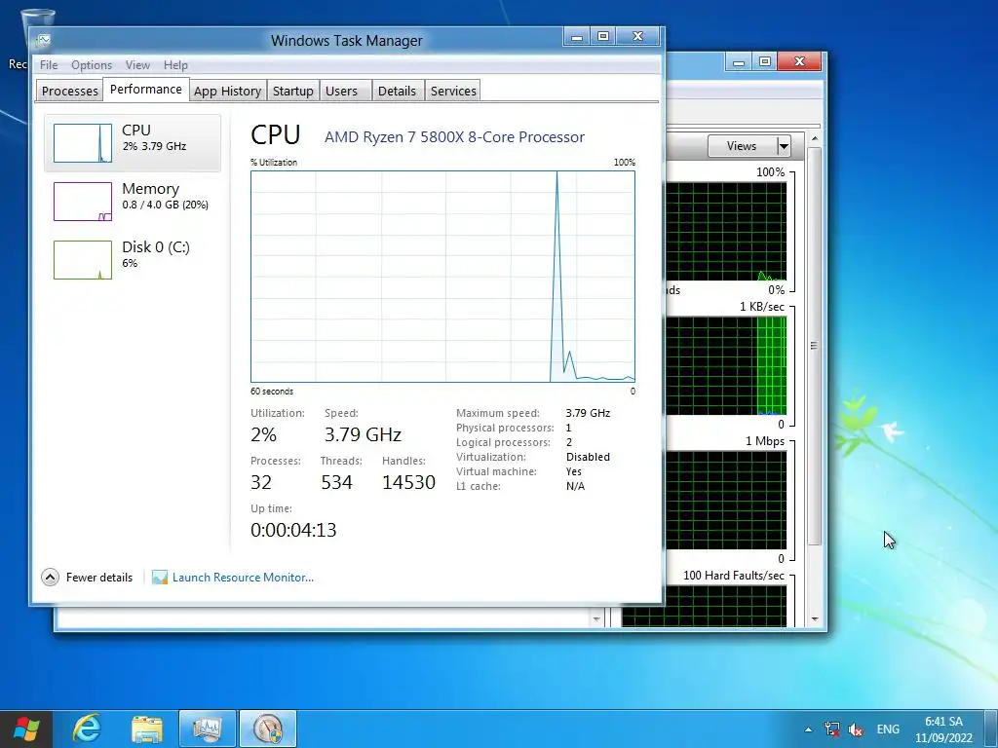Open the Windows Start button
998x748 pixels.
pos(26,729)
